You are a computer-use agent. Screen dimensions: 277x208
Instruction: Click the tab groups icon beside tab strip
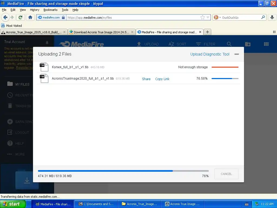click(x=274, y=32)
